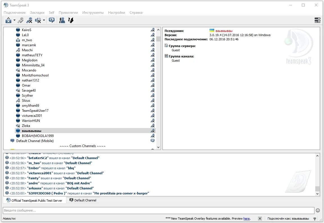Select user smylifran69
The image size is (324, 223).
[30, 106]
